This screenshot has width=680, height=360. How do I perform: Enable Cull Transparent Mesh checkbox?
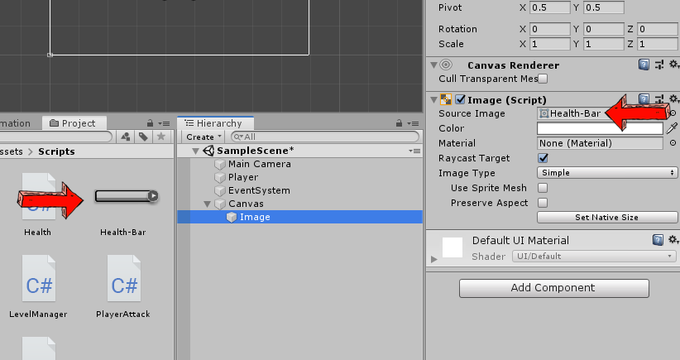pos(544,79)
